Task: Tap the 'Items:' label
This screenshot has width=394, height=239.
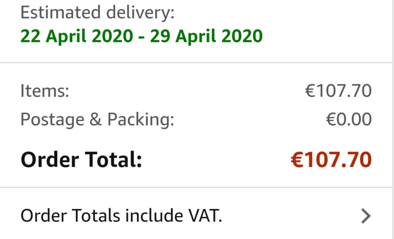Action: click(45, 91)
